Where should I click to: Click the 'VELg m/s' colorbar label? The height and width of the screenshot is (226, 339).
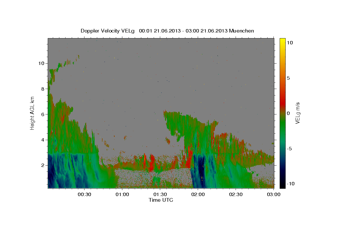point(298,113)
